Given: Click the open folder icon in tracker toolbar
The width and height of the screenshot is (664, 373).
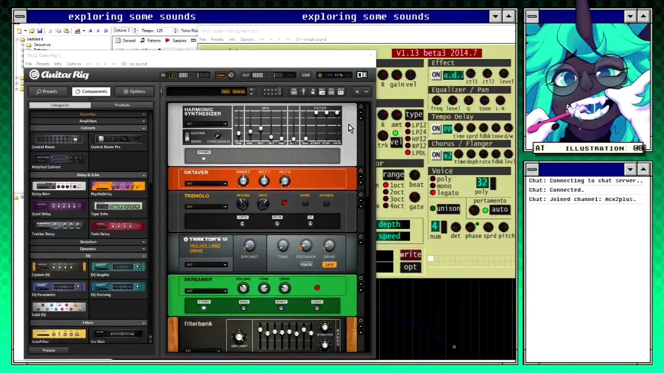Looking at the screenshot, I should (x=32, y=31).
